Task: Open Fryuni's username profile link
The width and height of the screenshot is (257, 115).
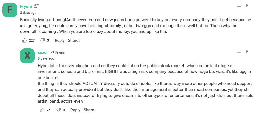Action: [x=26, y=6]
